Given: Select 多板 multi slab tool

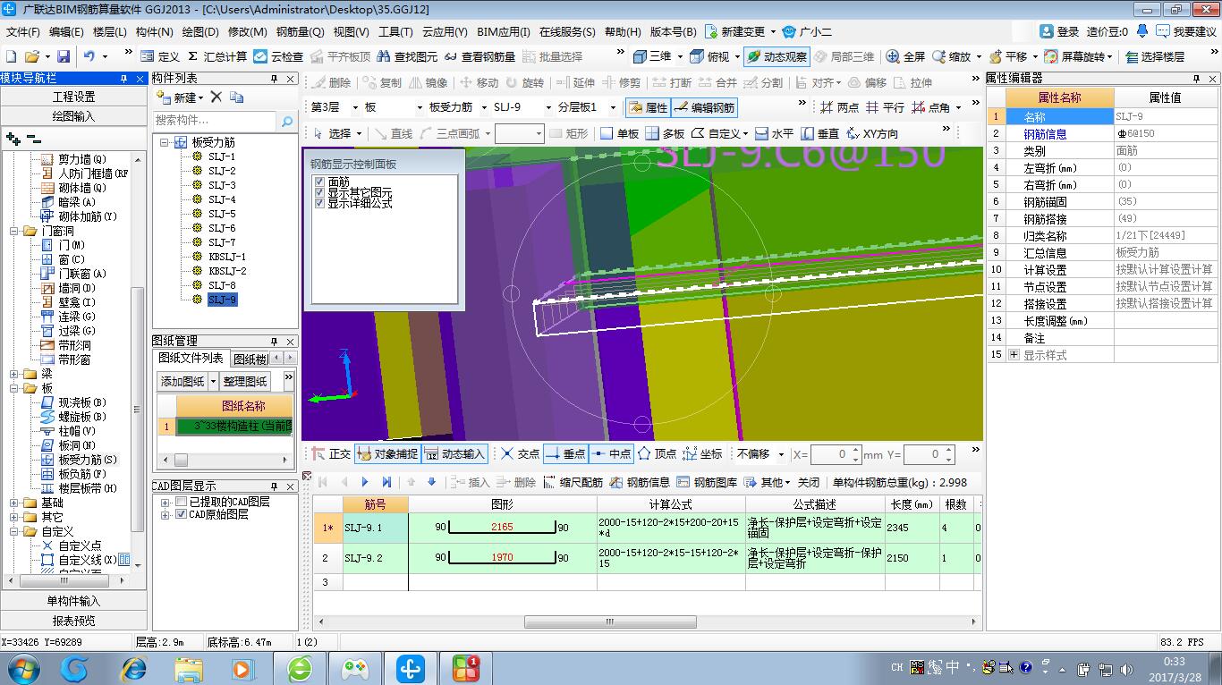Looking at the screenshot, I should [665, 133].
